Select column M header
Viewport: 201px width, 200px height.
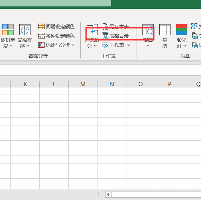[x=83, y=84]
